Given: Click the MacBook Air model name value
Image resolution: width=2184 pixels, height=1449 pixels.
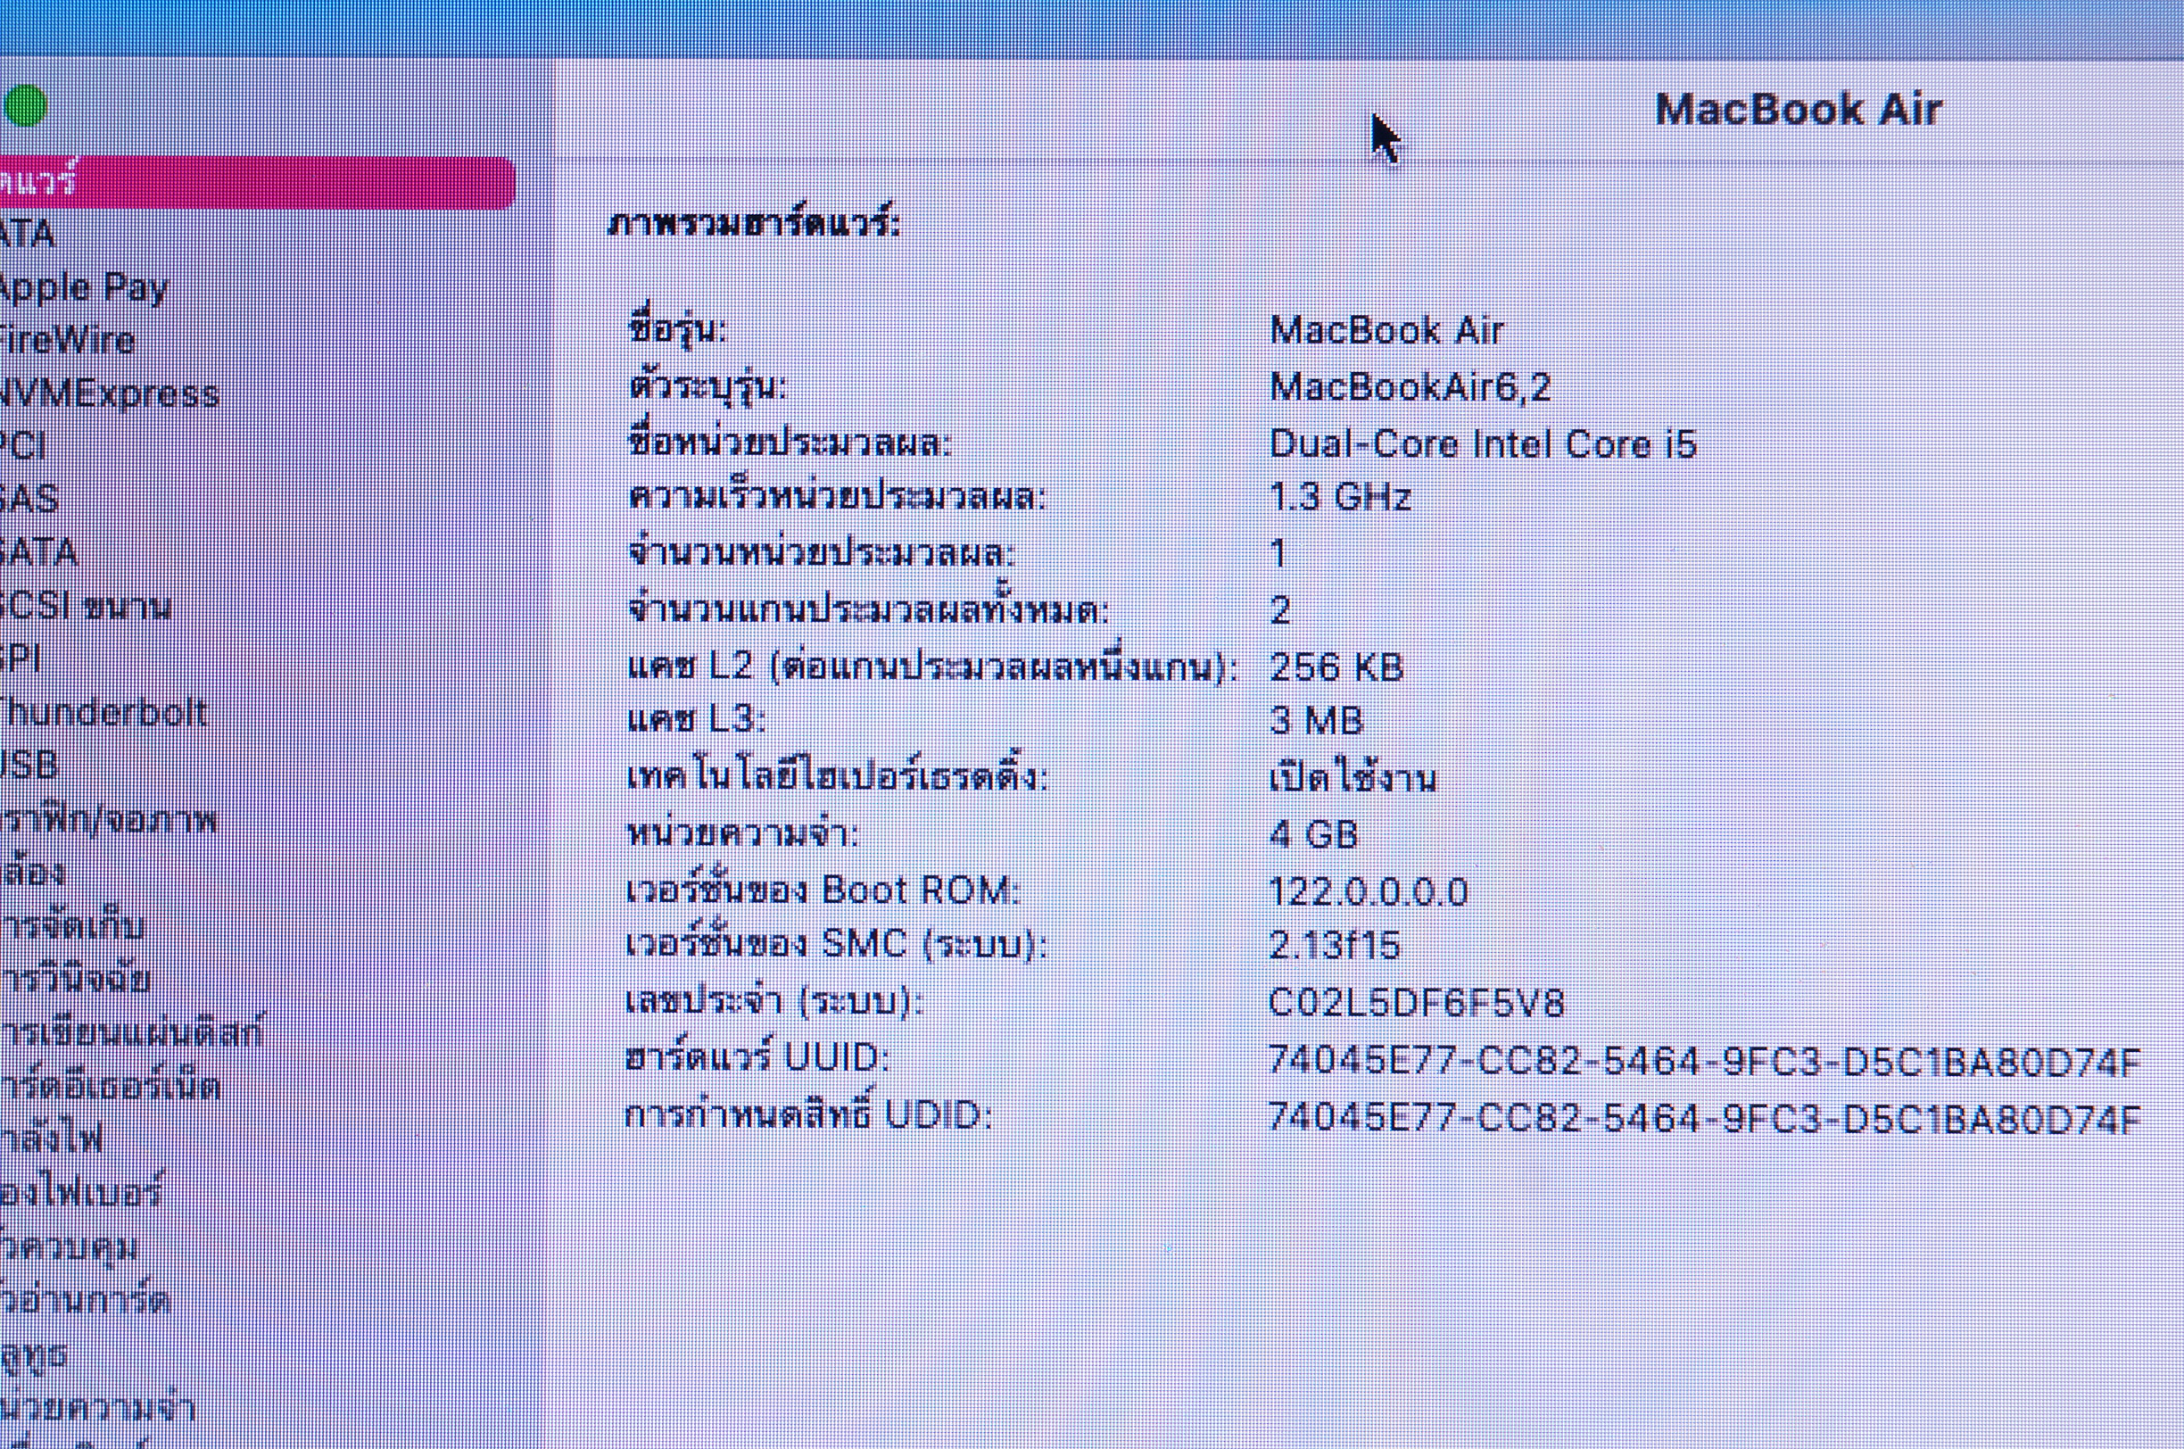Looking at the screenshot, I should click(x=1386, y=330).
